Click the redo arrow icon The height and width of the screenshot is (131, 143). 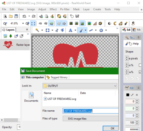[x=34, y=16]
